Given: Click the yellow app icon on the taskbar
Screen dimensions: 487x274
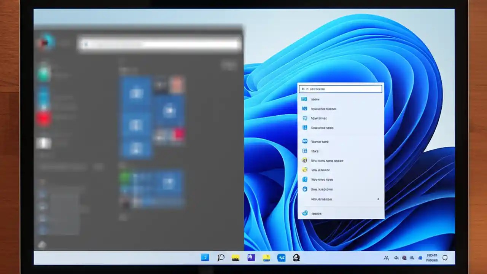Looking at the screenshot, I should pyautogui.click(x=235, y=258).
